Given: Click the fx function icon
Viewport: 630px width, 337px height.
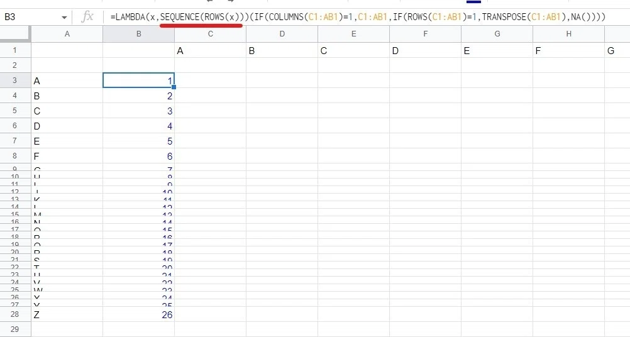Looking at the screenshot, I should pos(87,17).
